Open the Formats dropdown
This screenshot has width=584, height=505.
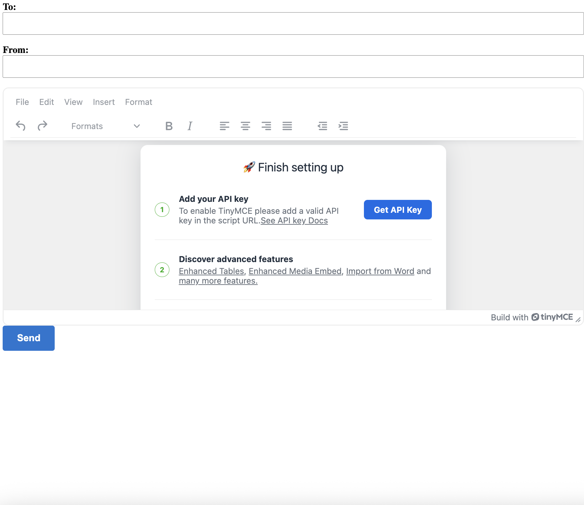(x=106, y=126)
